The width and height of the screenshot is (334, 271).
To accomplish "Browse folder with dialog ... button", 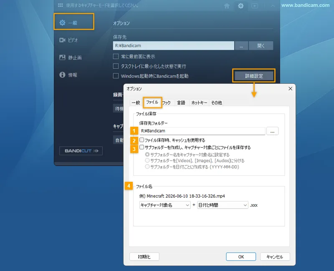I will [273, 131].
